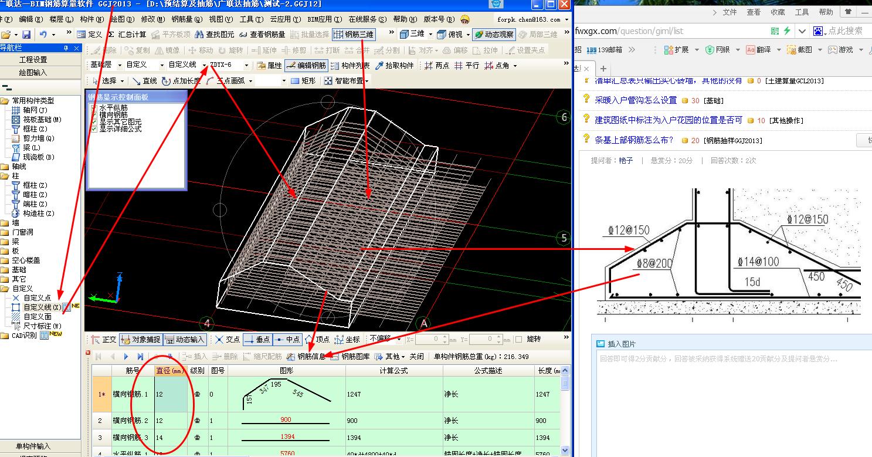872x457 pixels.
Task: Click the Undo arrow icon
Action: click(x=43, y=35)
